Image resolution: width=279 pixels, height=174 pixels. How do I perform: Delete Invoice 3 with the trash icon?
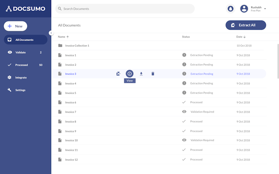pos(153,74)
